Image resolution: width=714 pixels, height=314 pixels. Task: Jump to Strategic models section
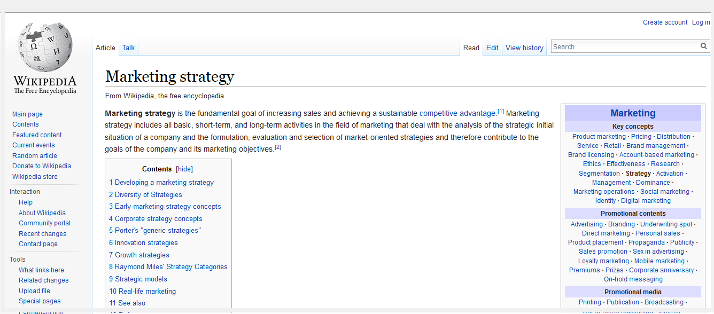(138, 279)
